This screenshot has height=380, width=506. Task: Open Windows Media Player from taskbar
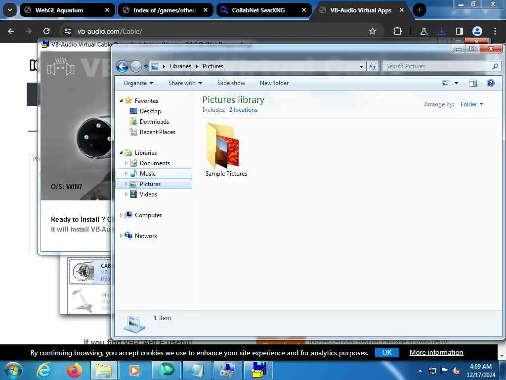coord(134,370)
